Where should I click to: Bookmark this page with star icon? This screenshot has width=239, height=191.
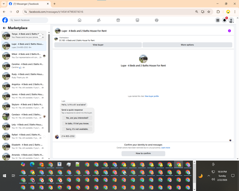click(x=209, y=11)
